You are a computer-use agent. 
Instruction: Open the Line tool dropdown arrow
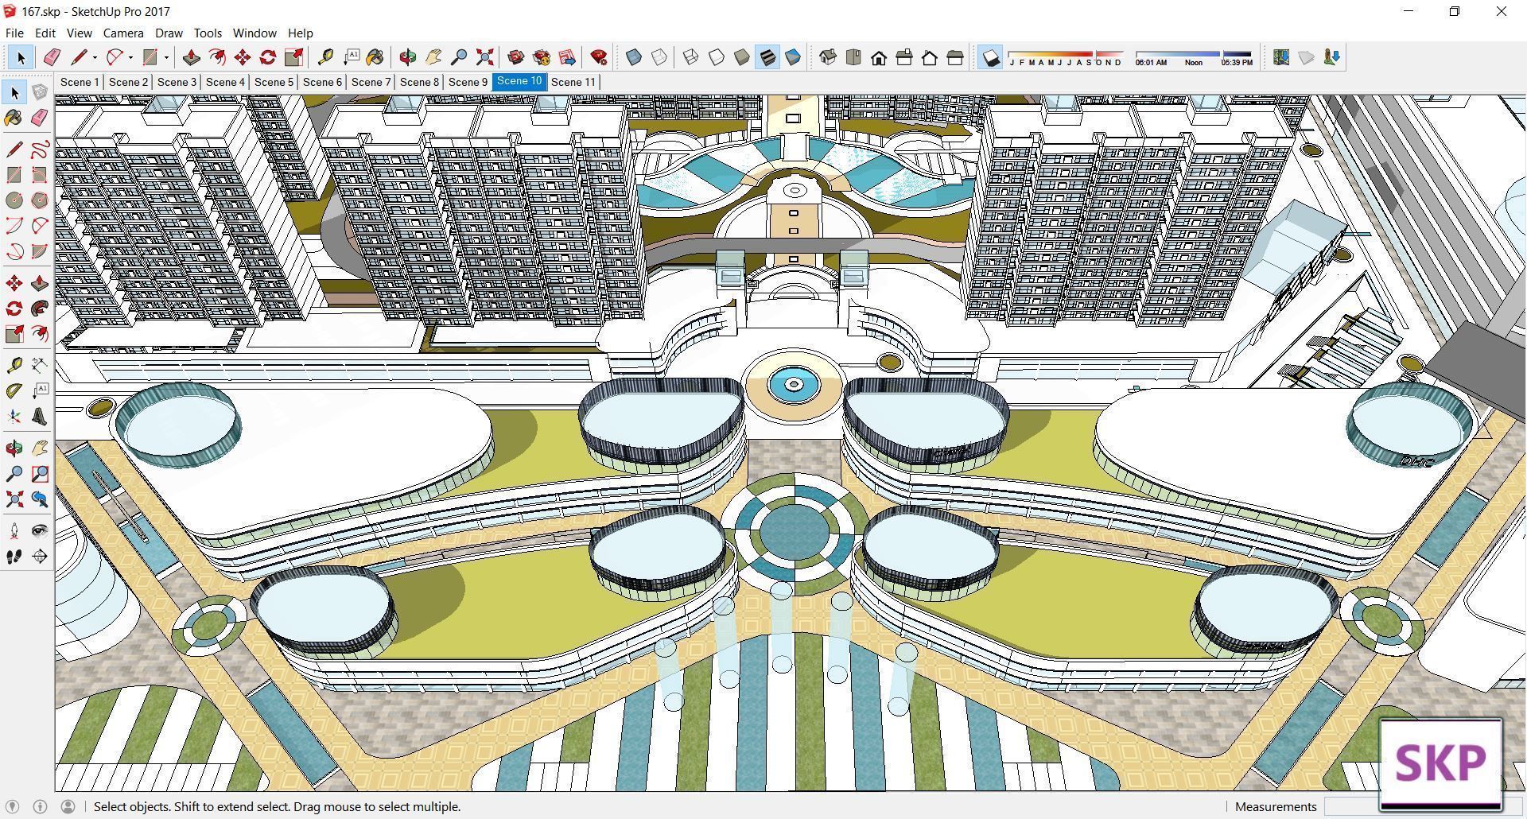coord(95,57)
